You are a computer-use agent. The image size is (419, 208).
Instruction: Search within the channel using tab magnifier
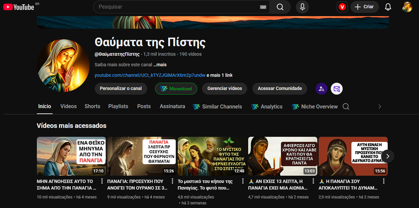point(346,106)
